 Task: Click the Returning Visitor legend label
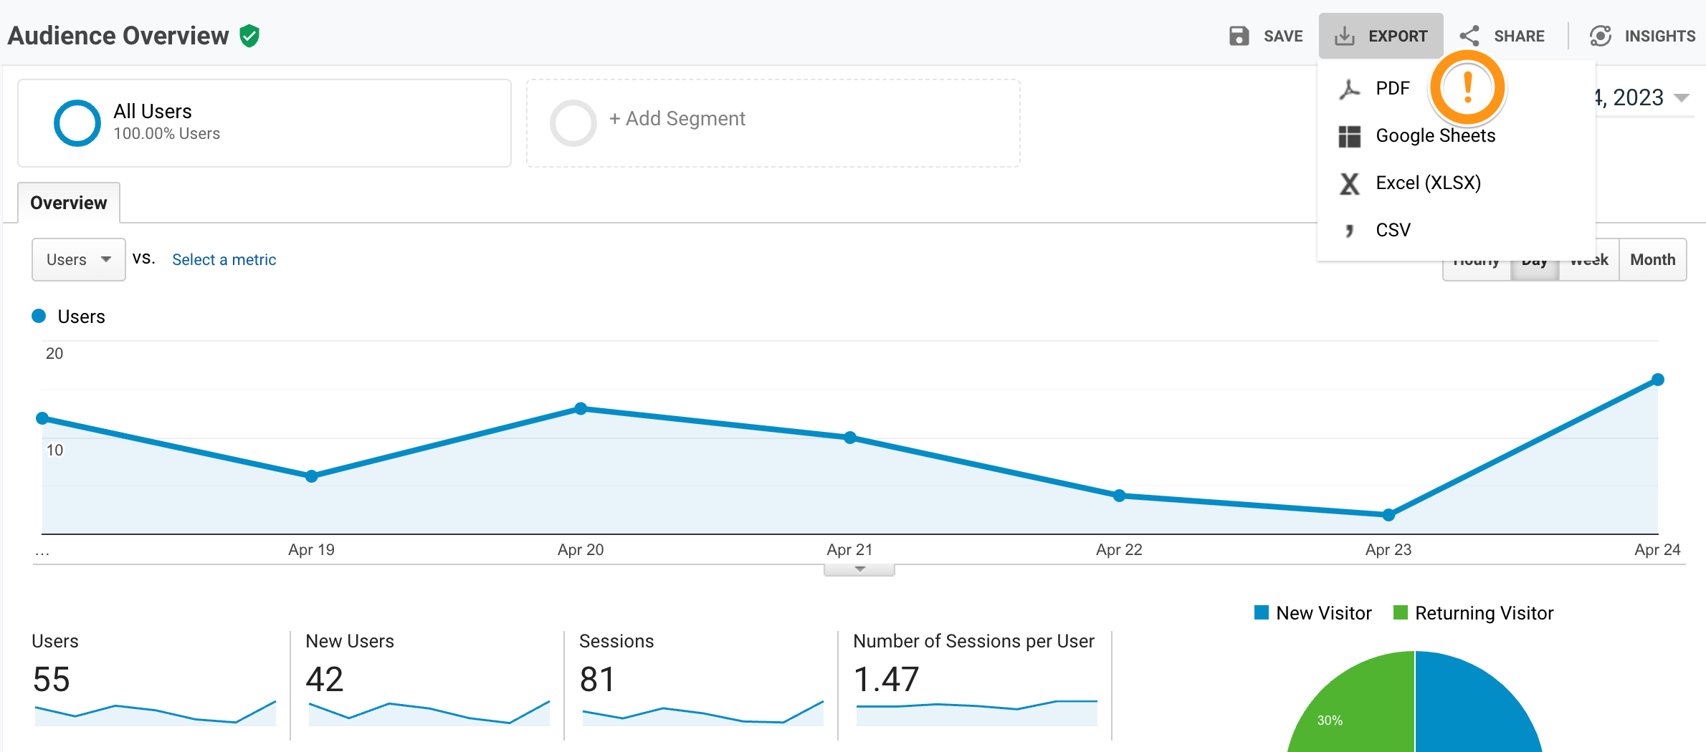1485,613
